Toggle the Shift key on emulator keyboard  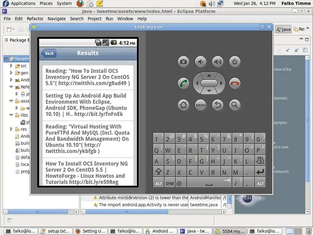pos(158,172)
